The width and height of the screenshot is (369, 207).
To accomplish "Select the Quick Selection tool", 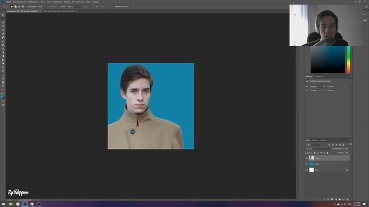I will 3,26.
